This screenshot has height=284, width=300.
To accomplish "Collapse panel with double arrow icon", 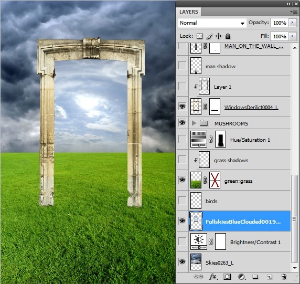I will pyautogui.click(x=288, y=4).
